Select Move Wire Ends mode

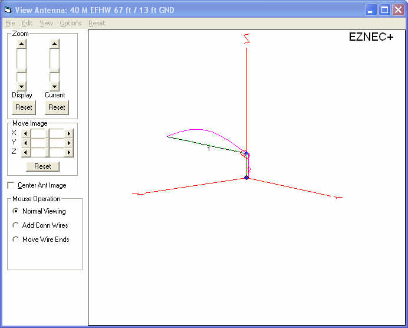(x=15, y=240)
